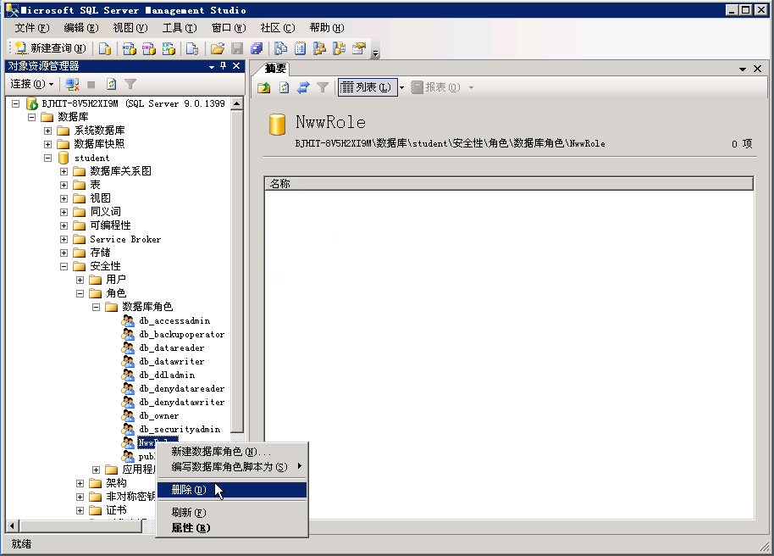Click the Save disk icon
Viewport: 774px width, 556px height.
click(x=237, y=48)
